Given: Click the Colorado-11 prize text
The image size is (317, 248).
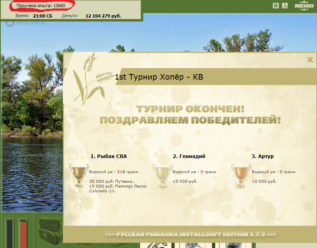Looking at the screenshot, I should point(103,191).
